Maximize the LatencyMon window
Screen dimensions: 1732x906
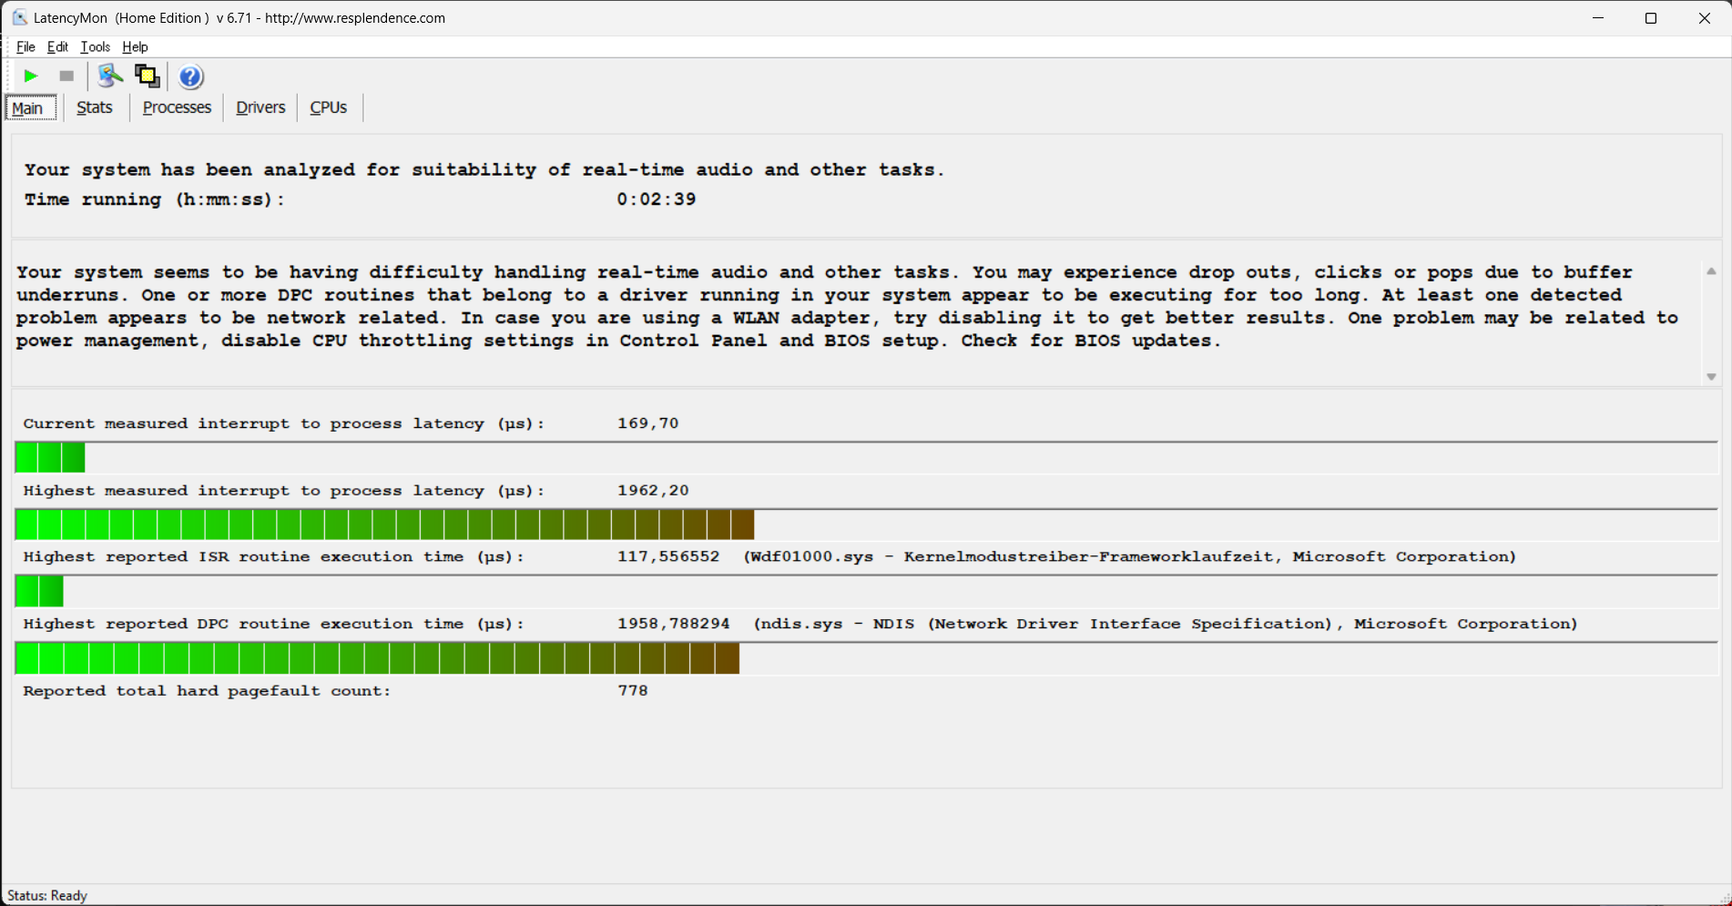pos(1650,18)
